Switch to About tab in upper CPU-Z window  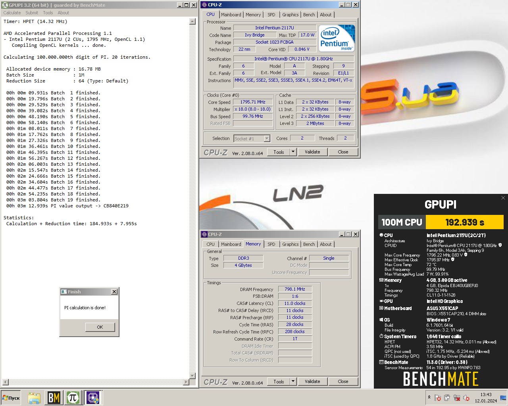pyautogui.click(x=326, y=15)
